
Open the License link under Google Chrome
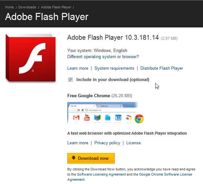click(x=133, y=143)
